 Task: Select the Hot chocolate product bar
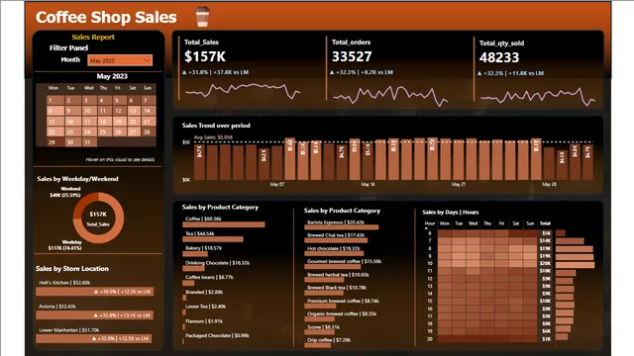tap(334, 253)
